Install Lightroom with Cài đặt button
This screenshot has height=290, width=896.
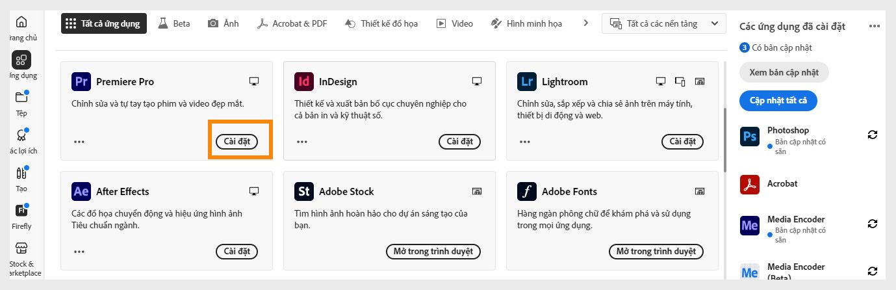(682, 141)
